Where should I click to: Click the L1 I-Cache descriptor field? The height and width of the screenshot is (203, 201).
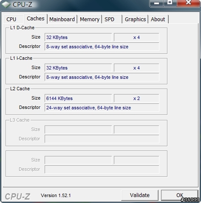pyautogui.click(x=102, y=77)
